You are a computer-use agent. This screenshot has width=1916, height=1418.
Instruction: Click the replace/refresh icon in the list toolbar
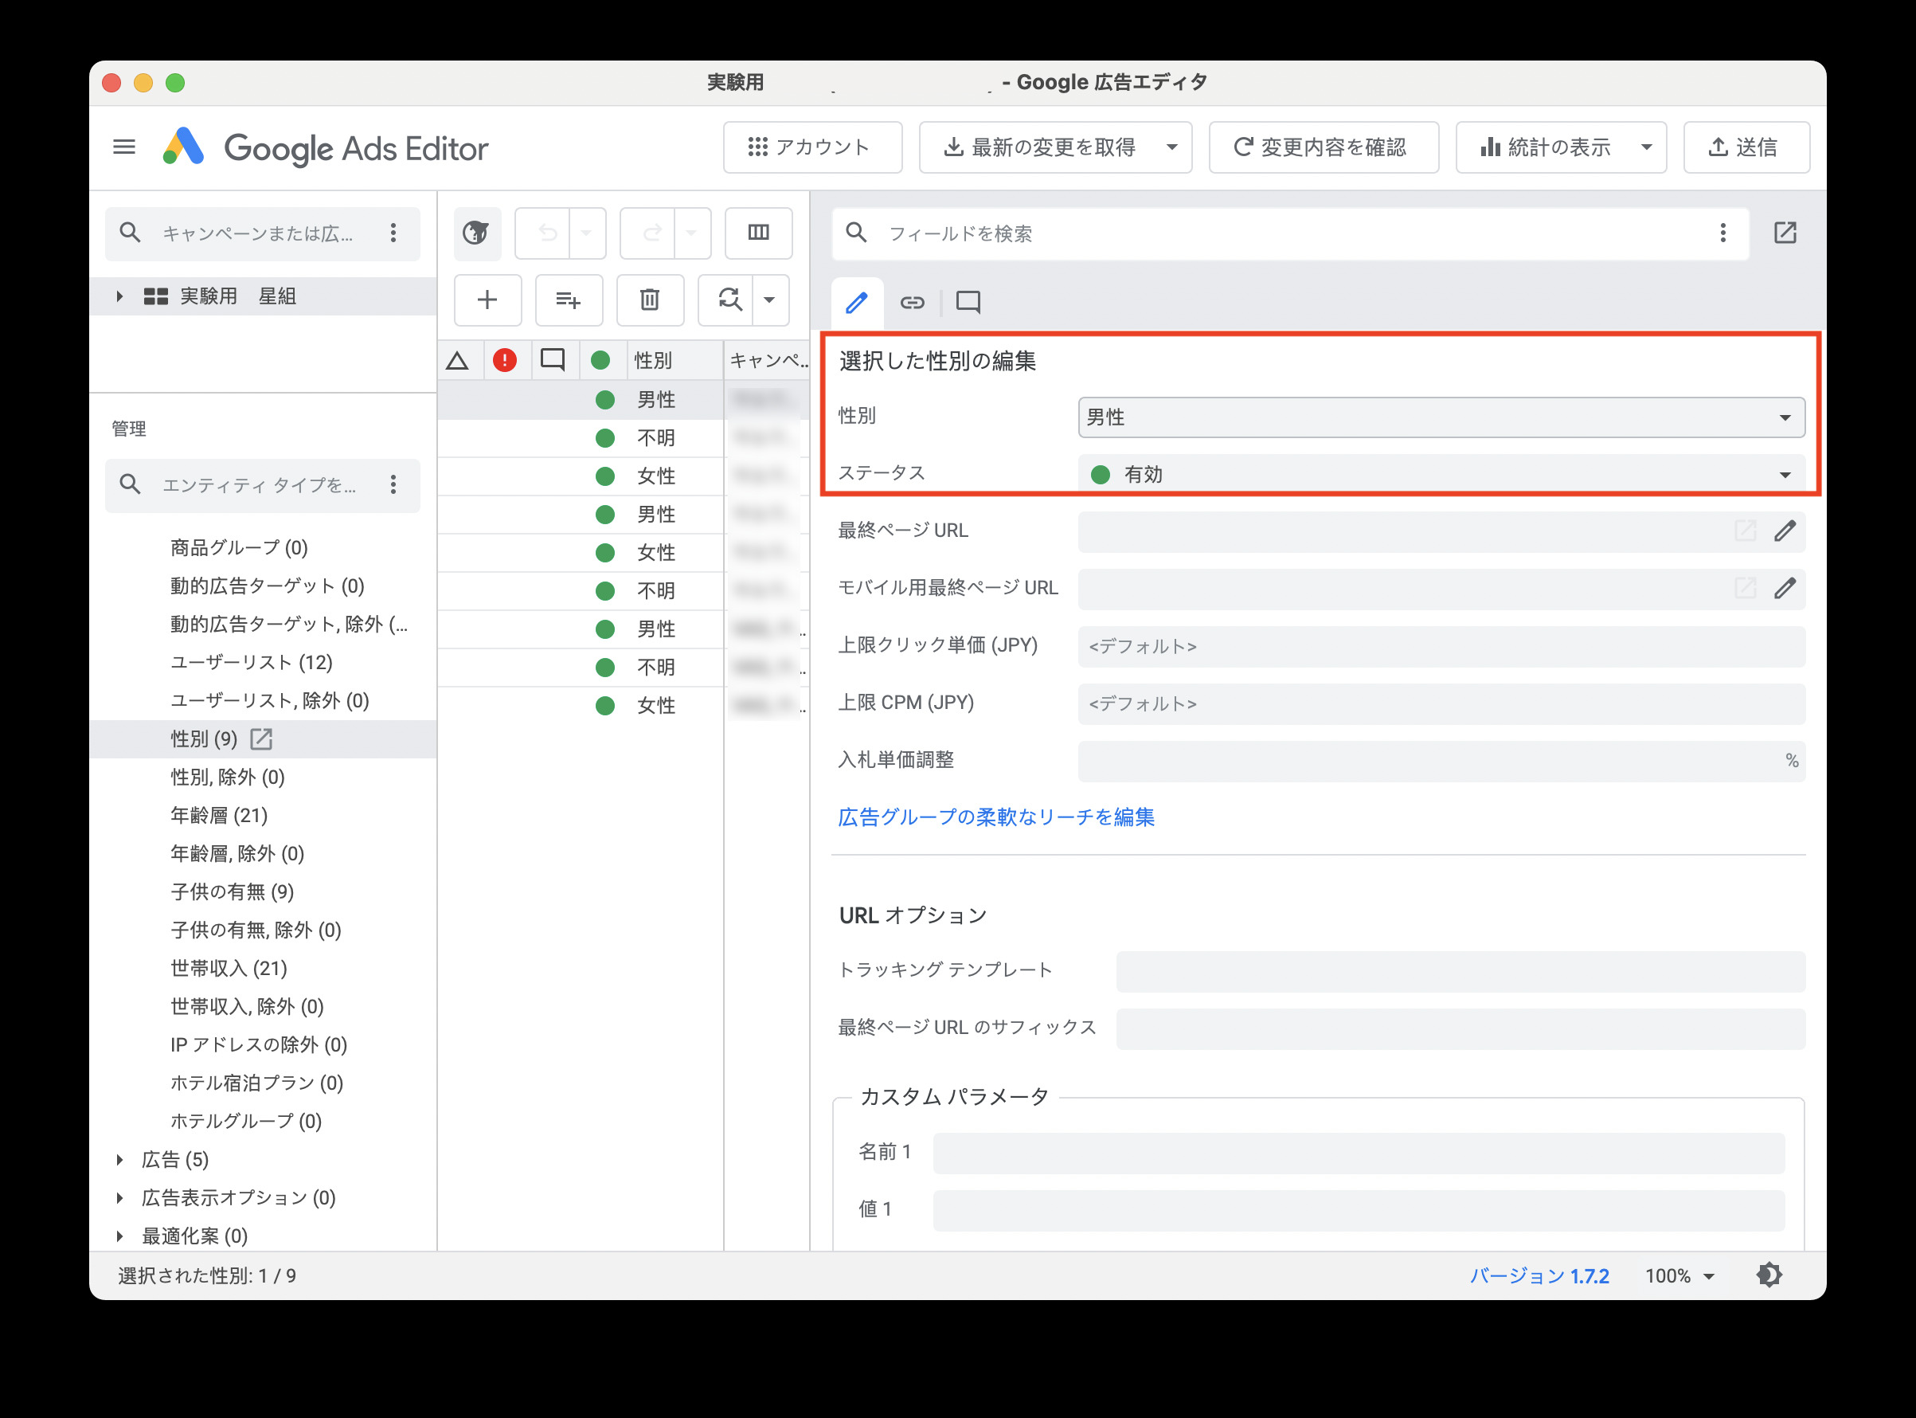tap(729, 300)
